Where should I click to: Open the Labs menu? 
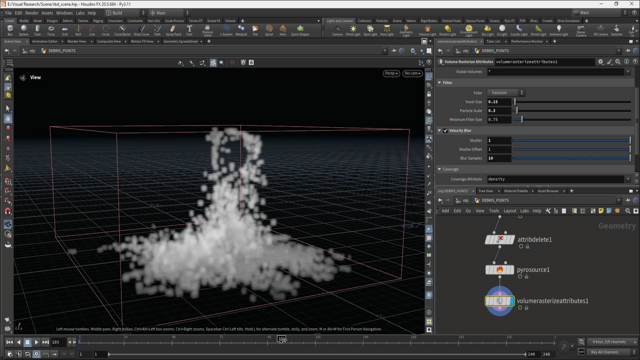(x=80, y=13)
